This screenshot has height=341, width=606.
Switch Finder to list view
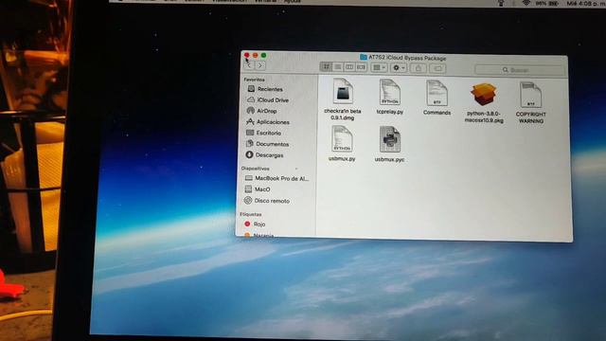coord(337,67)
